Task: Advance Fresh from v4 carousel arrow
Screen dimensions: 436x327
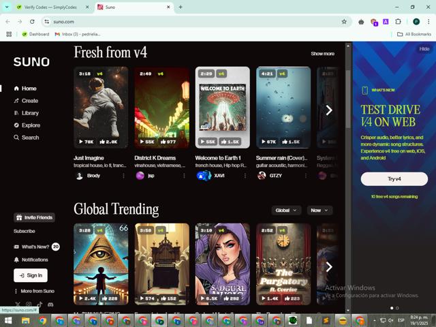Action: (x=329, y=110)
